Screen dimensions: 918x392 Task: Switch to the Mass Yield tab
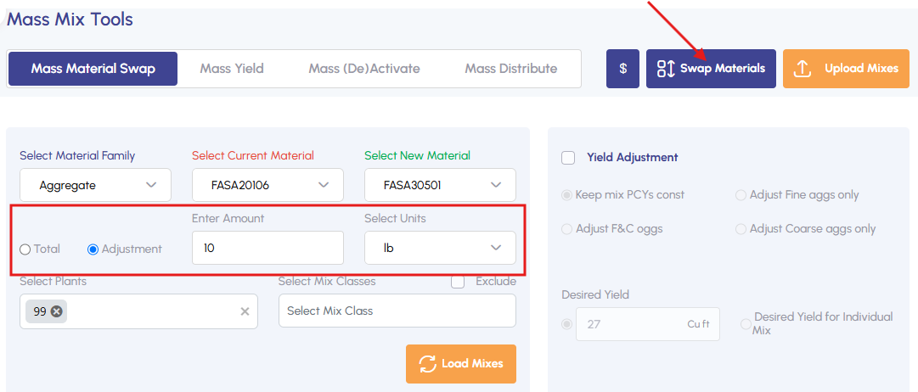(232, 69)
